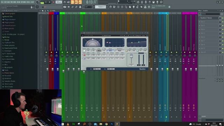Open File Explorer from taskbar
This screenshot has width=224, height=126.
[101, 124]
